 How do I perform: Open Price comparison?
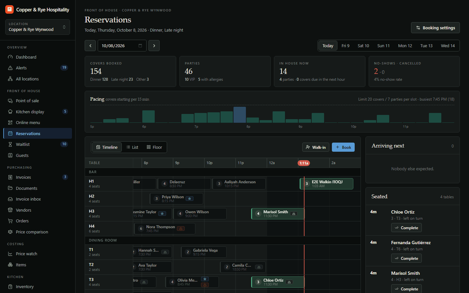tap(37, 232)
